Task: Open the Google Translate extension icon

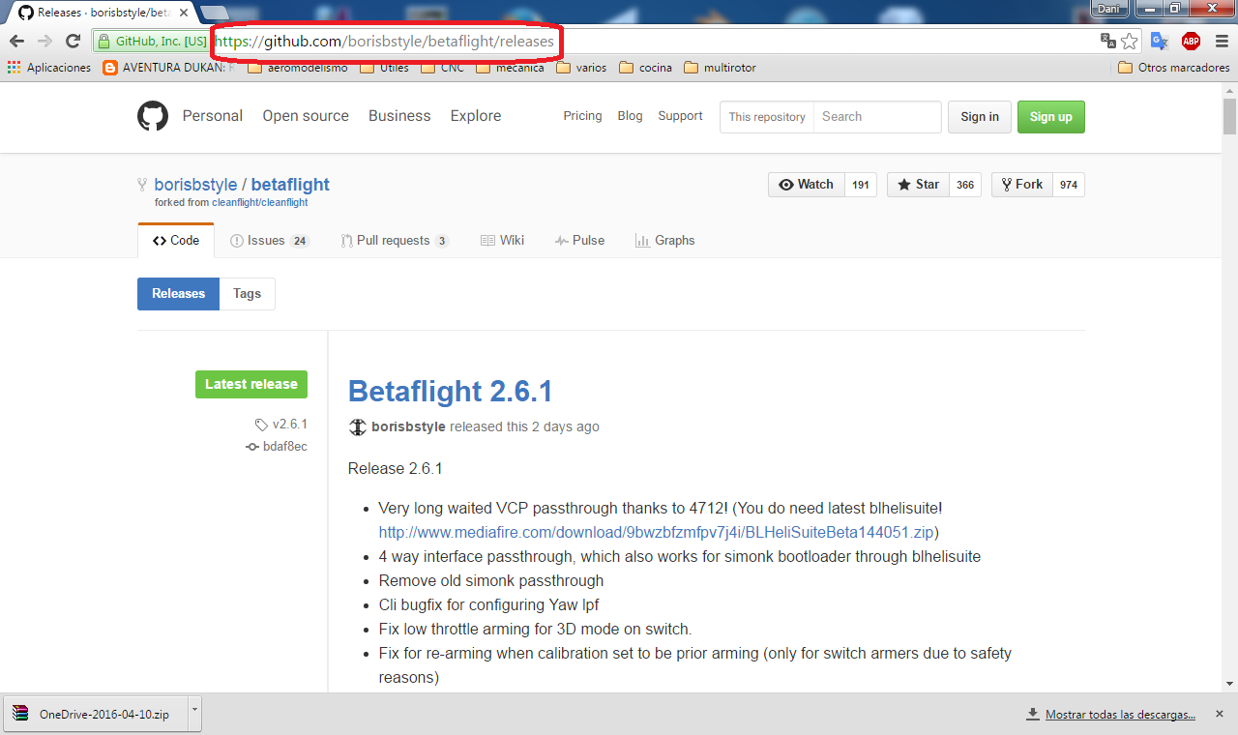Action: pos(1159,41)
